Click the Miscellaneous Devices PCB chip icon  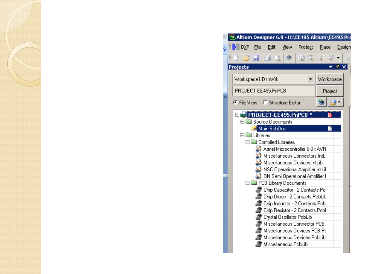[259, 231]
